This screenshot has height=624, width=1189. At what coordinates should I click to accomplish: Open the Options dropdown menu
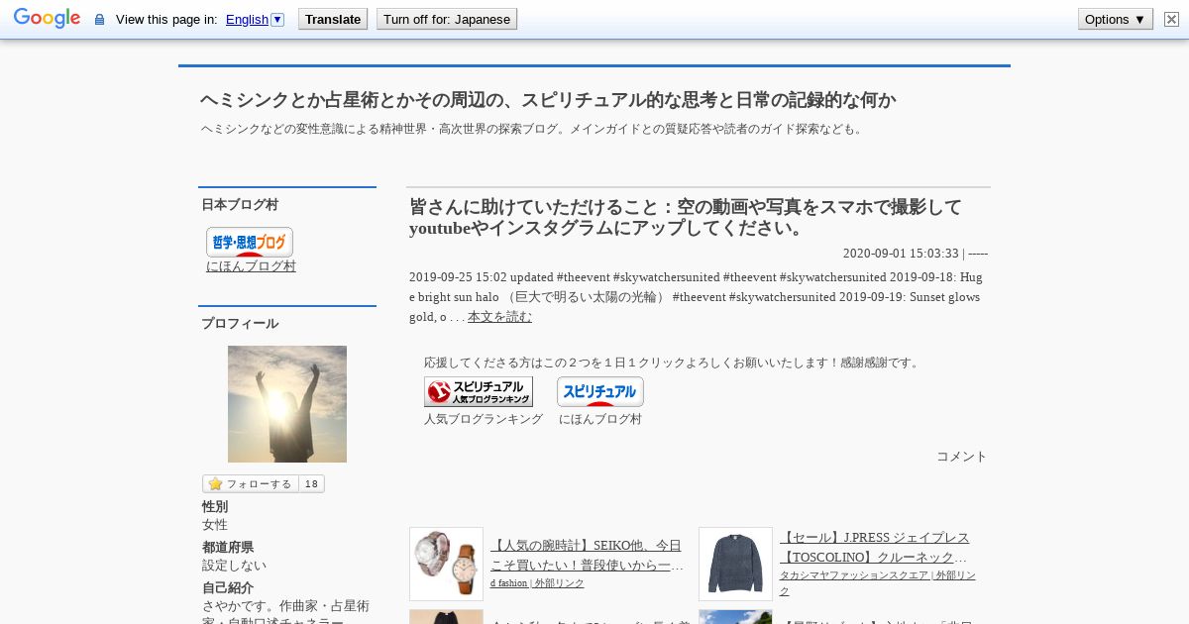pos(1115,19)
